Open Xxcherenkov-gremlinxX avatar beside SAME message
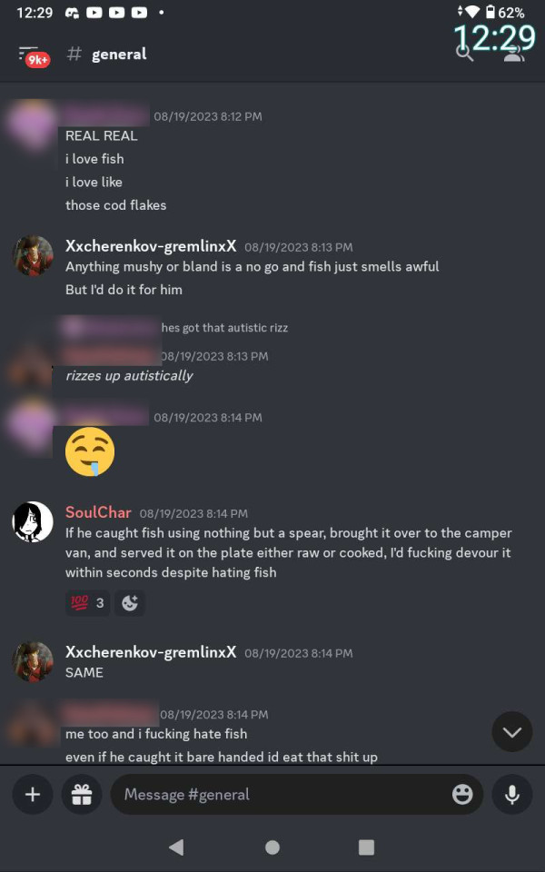 pos(33,661)
